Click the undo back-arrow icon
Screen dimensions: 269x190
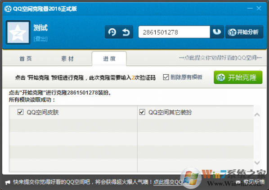tap(126, 32)
